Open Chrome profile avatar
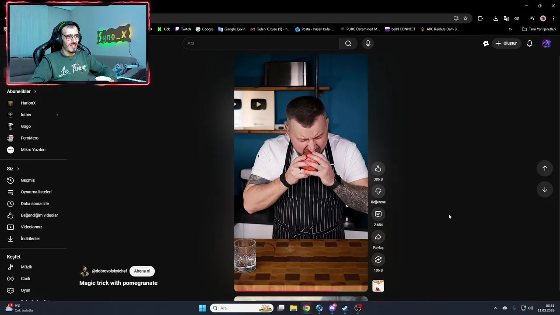 click(x=543, y=18)
